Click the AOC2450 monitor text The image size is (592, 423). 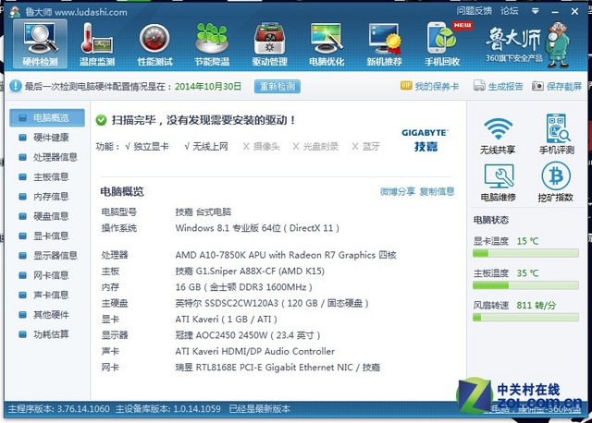(x=248, y=335)
